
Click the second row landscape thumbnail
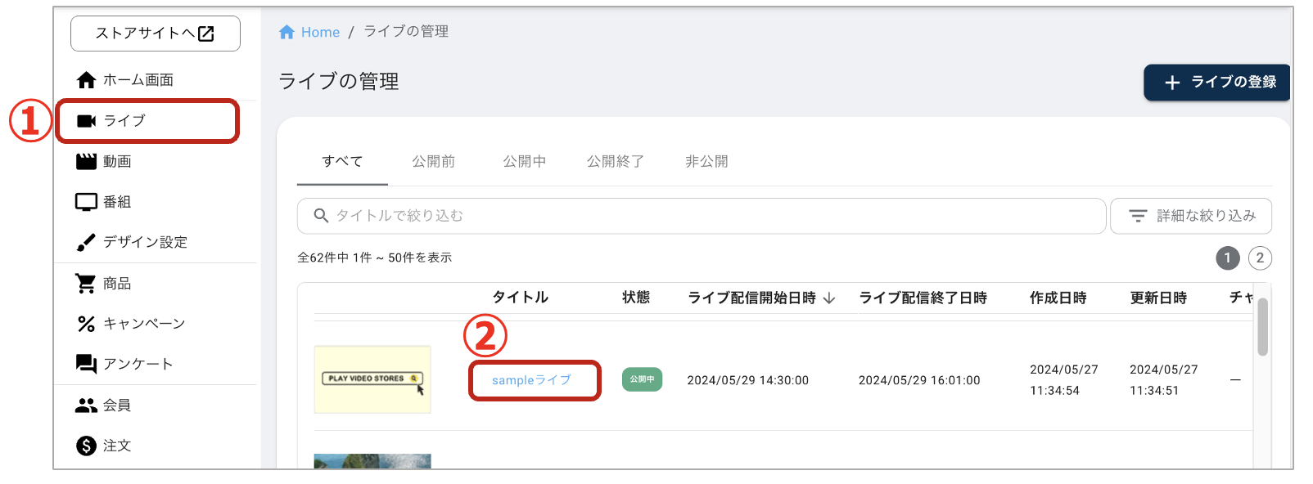[372, 461]
